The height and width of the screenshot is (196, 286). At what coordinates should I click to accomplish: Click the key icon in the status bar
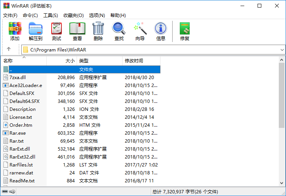point(13,191)
